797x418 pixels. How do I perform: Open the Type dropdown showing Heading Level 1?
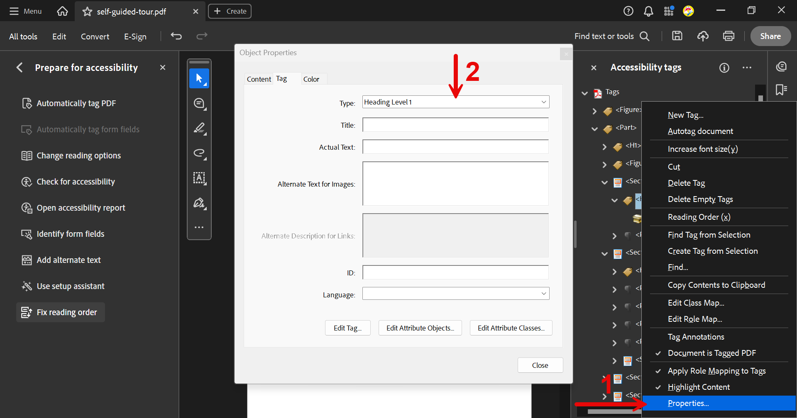[455, 102]
